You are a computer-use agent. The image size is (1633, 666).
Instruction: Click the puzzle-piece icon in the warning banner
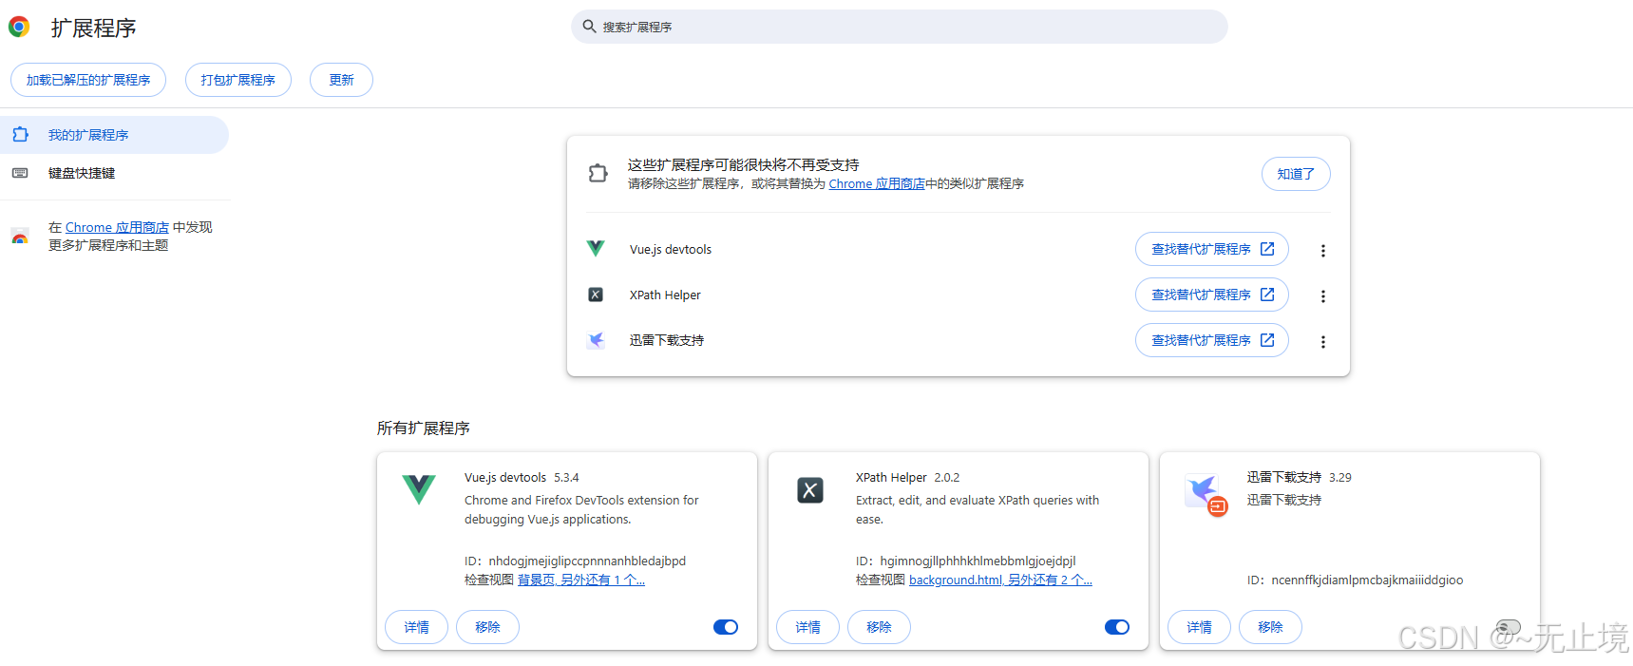click(598, 173)
